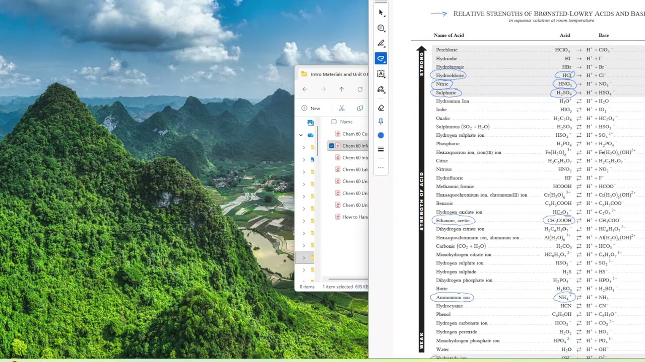Image resolution: width=645 pixels, height=362 pixels.
Task: Open the line thickness options
Action: 381,149
